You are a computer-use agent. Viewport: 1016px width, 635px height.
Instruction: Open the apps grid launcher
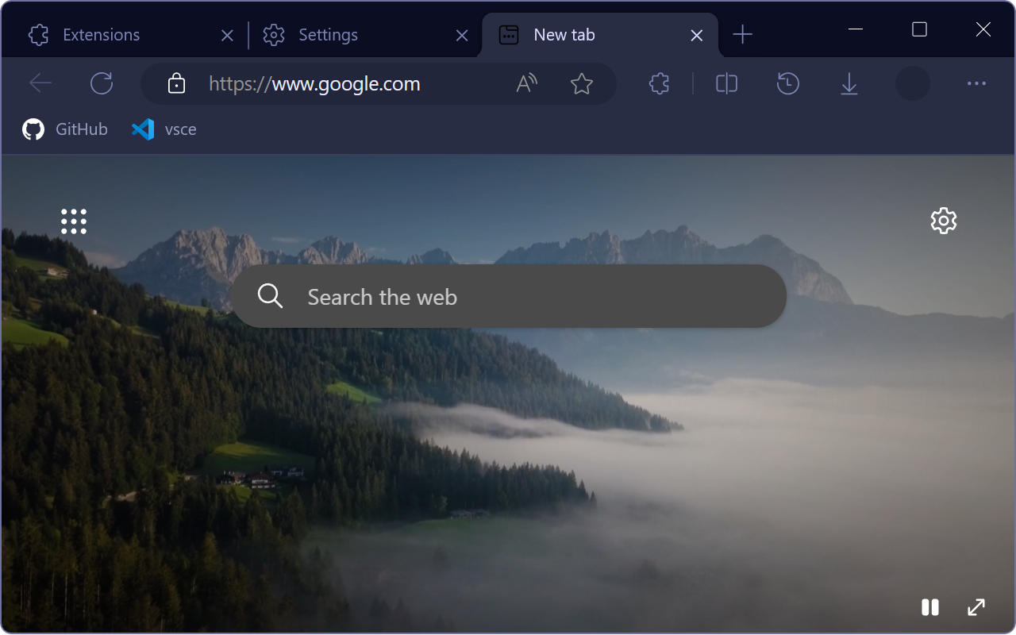click(74, 221)
